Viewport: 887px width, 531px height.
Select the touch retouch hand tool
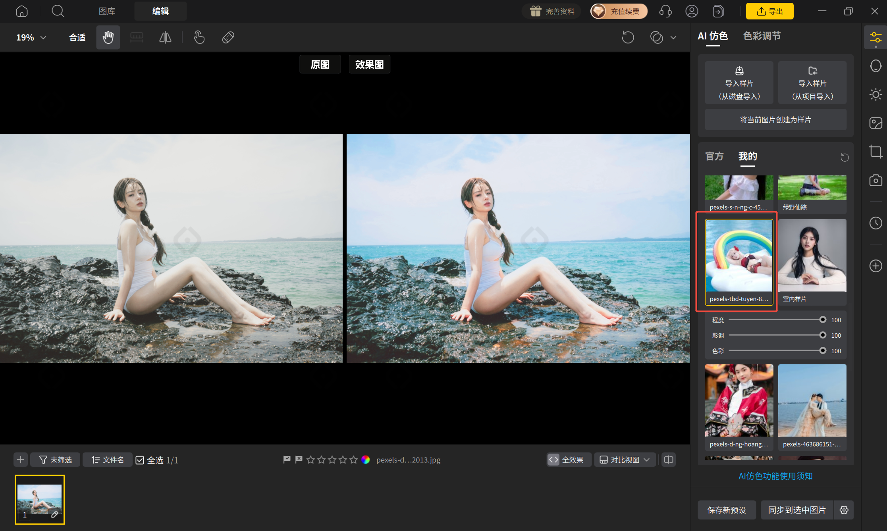point(199,37)
